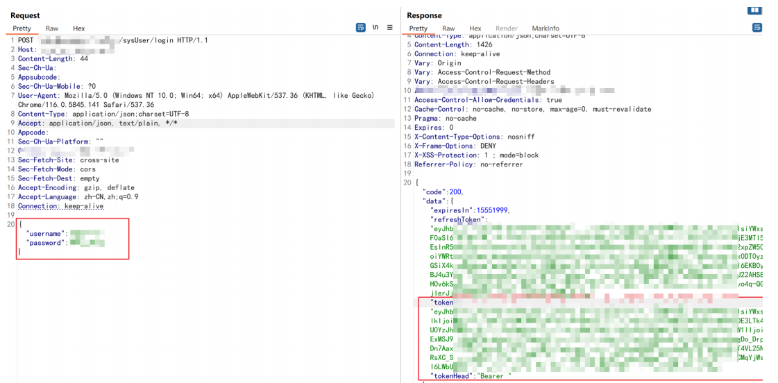
Task: Select the Response Pretty tab
Action: coord(418,28)
